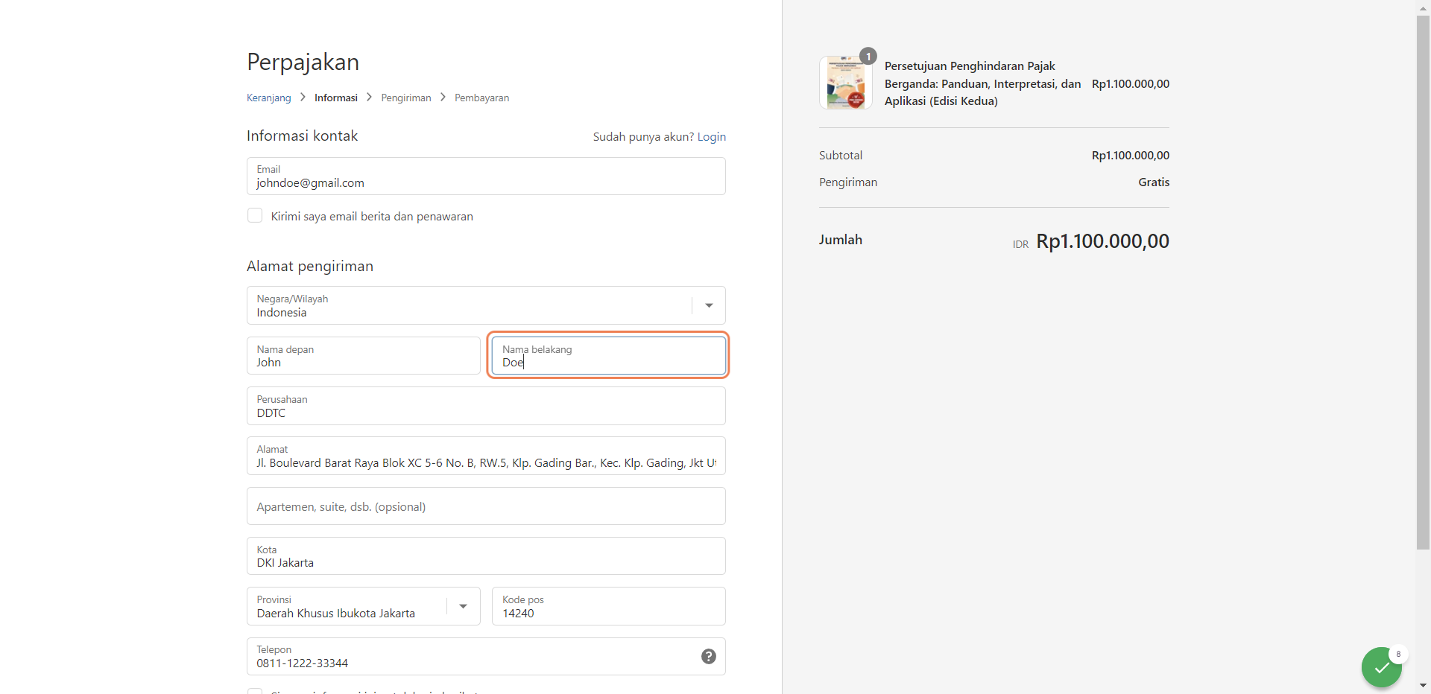Click the page vertical scrollbar thumb
The width and height of the screenshot is (1431, 694).
point(1423,283)
